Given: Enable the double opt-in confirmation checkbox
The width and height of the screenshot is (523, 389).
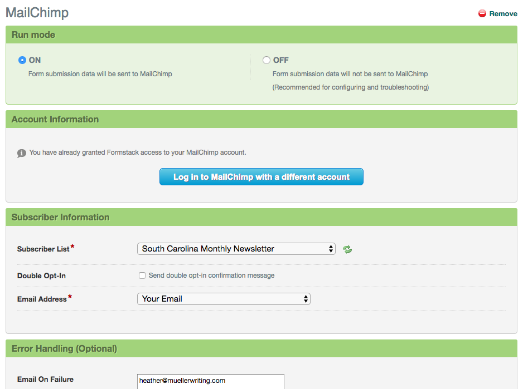Looking at the screenshot, I should click(142, 275).
